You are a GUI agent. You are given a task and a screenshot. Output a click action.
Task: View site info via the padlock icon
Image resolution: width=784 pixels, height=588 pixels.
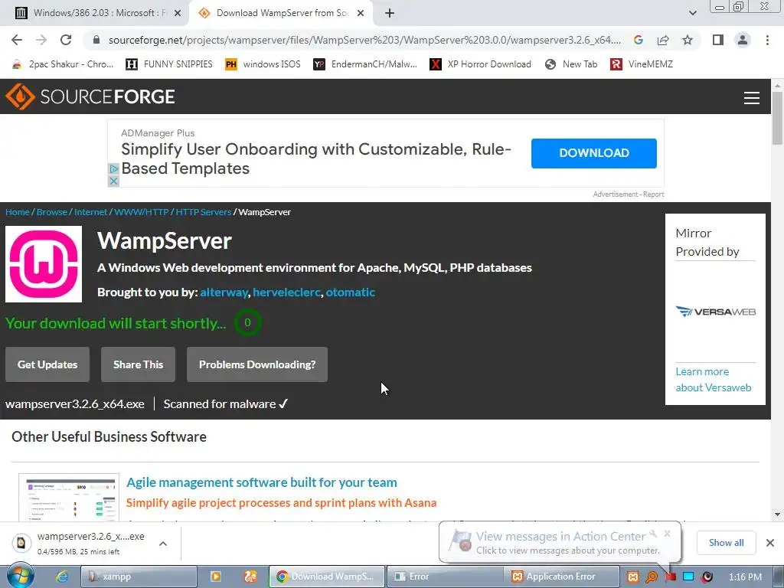click(96, 40)
